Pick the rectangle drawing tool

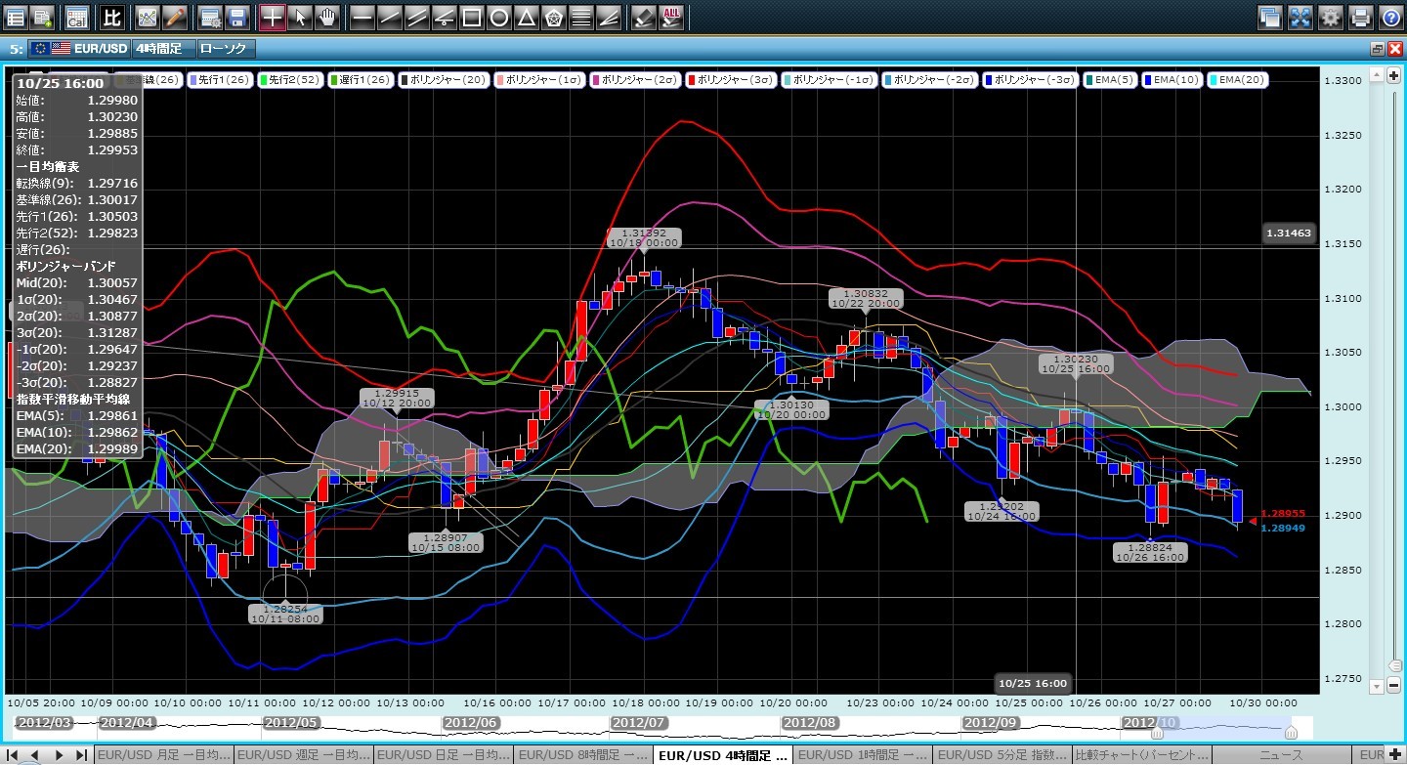point(471,17)
